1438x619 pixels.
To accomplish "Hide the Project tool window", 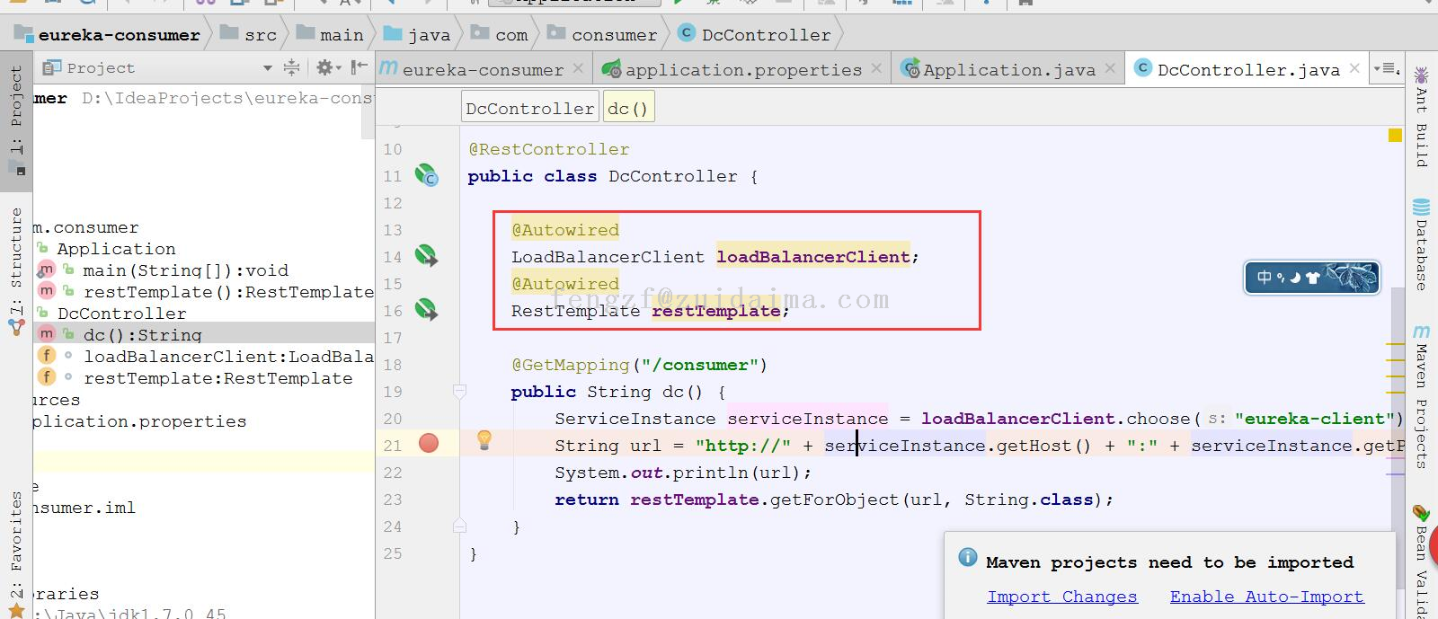I will [x=359, y=67].
